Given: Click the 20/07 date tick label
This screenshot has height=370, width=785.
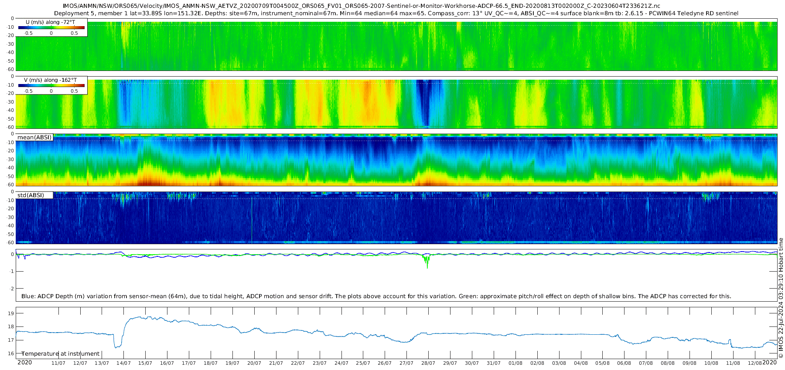Looking at the screenshot, I should 254,363.
